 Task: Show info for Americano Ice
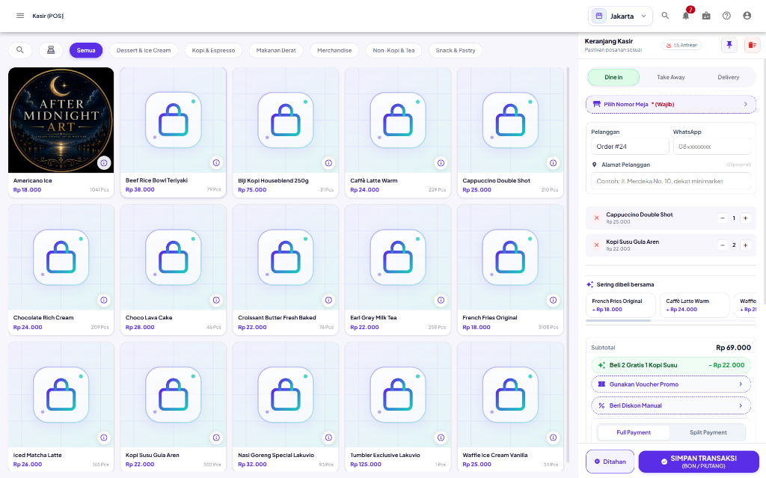point(104,163)
